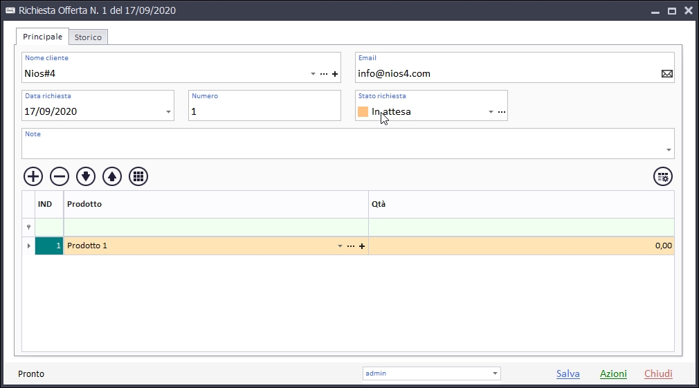Viewport: 699px width, 388px height.
Task: Expand the Nome cliente dropdown
Action: (313, 74)
